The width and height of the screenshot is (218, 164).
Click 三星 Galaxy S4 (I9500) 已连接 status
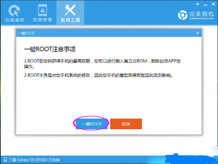tap(34, 160)
